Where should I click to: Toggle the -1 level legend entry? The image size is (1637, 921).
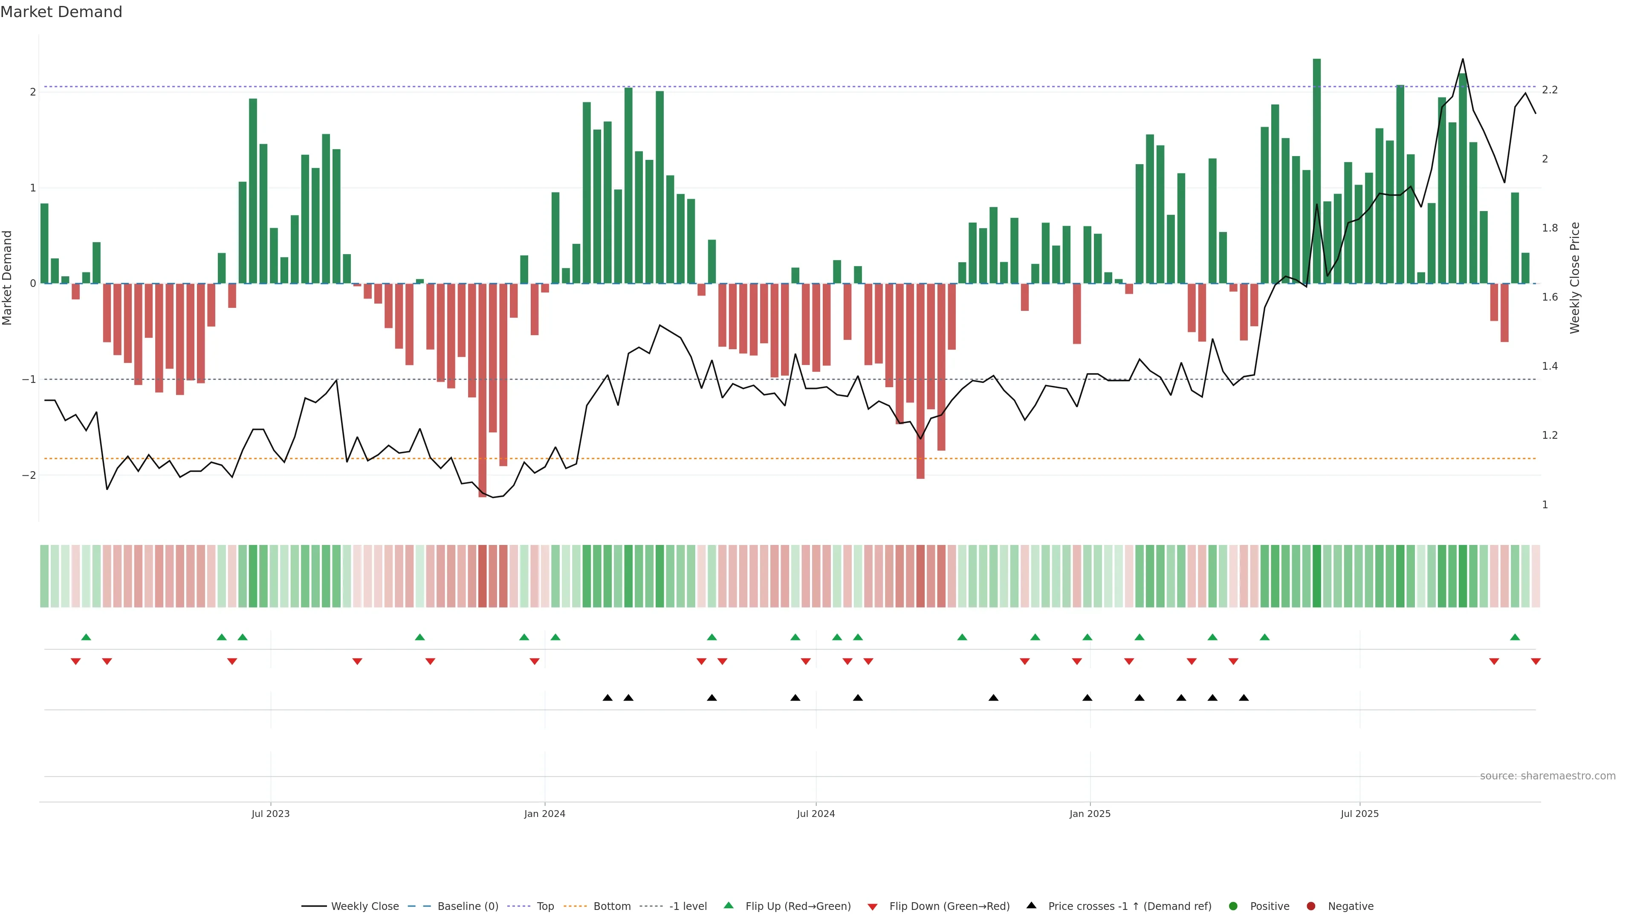[x=688, y=907]
